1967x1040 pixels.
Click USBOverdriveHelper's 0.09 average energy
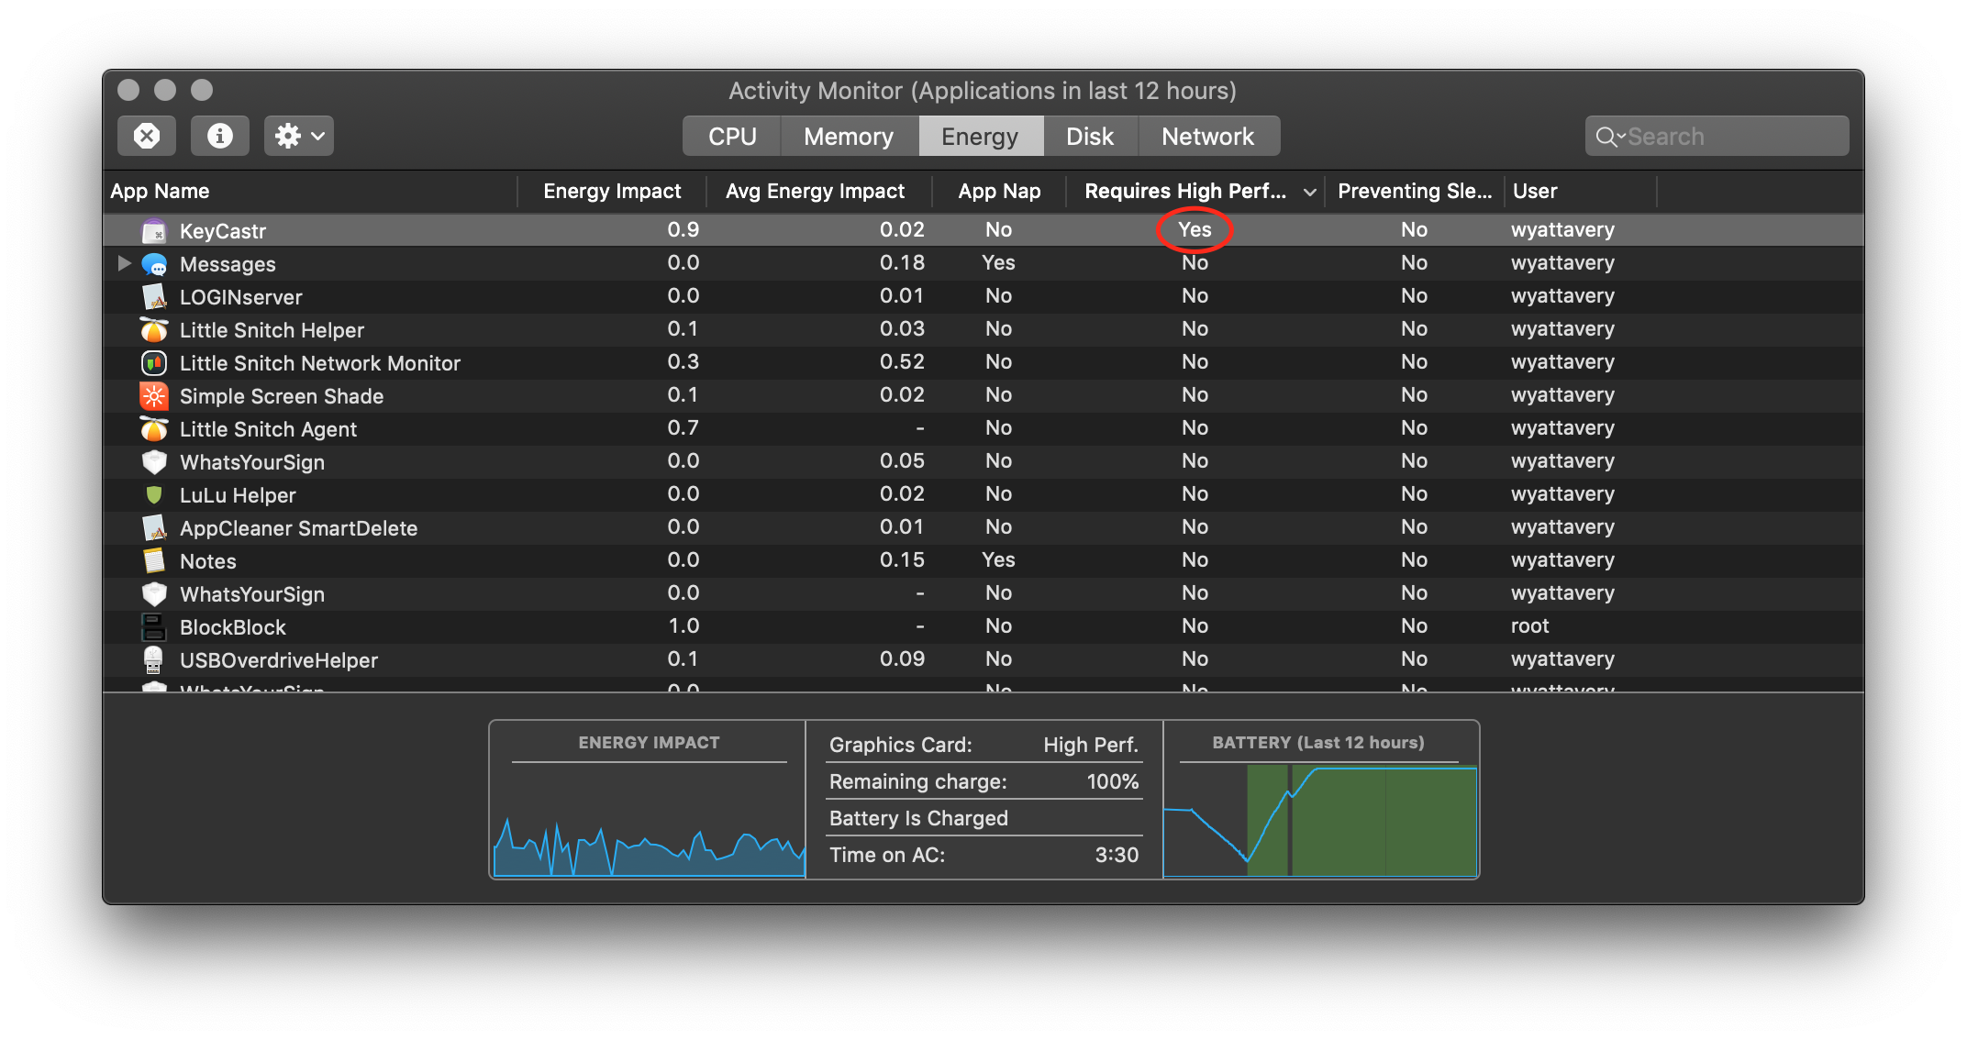point(902,659)
